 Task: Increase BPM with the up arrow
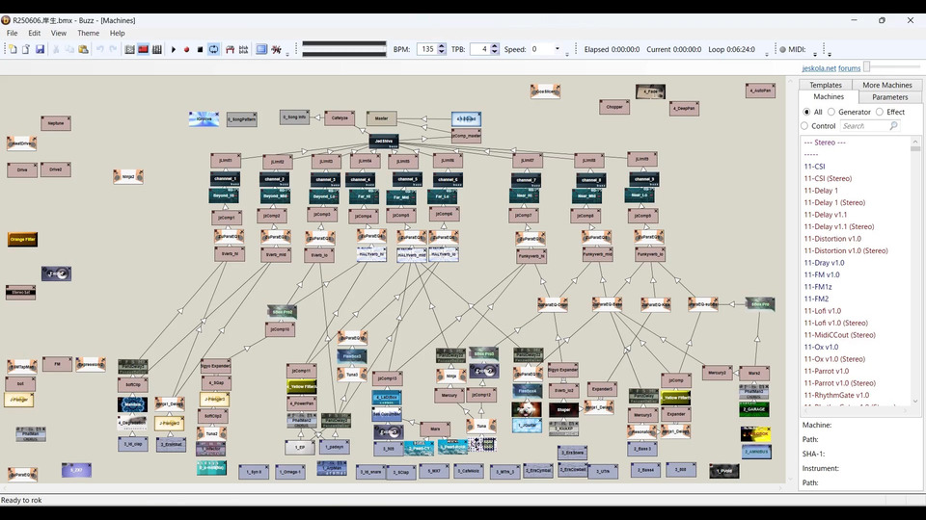coord(442,46)
